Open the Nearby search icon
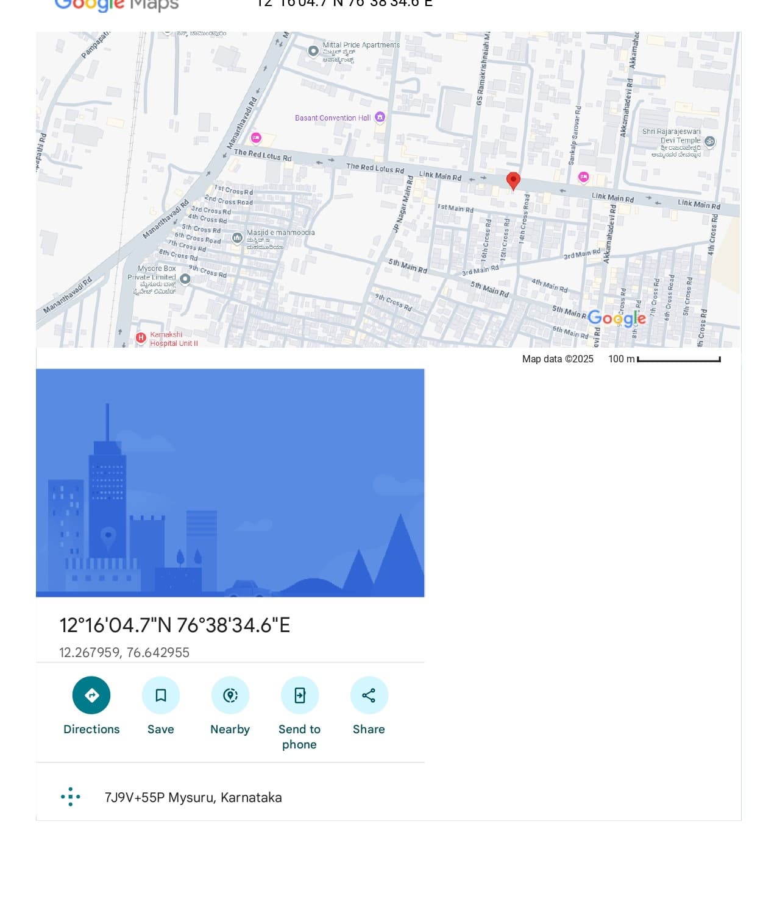Viewport: 777px width, 908px height. coord(230,695)
